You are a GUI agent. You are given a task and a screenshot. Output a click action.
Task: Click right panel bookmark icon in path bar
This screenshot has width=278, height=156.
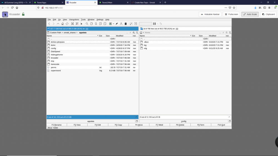(230, 32)
